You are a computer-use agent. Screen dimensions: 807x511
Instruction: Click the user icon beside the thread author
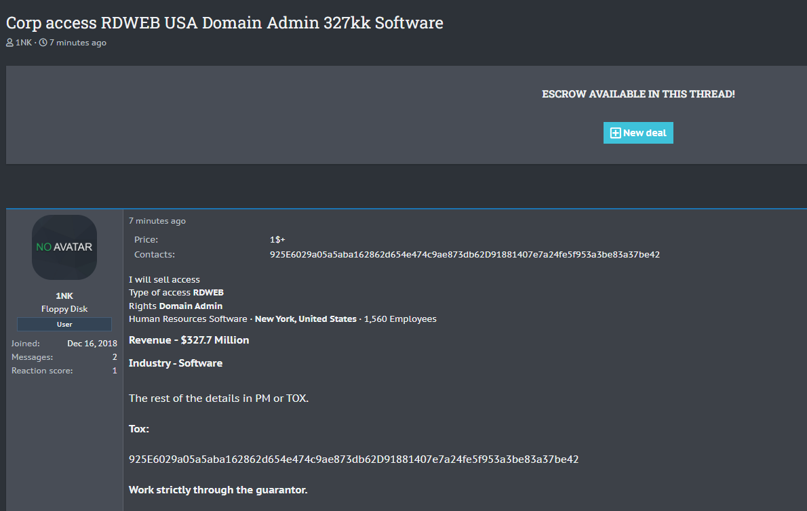pos(9,43)
